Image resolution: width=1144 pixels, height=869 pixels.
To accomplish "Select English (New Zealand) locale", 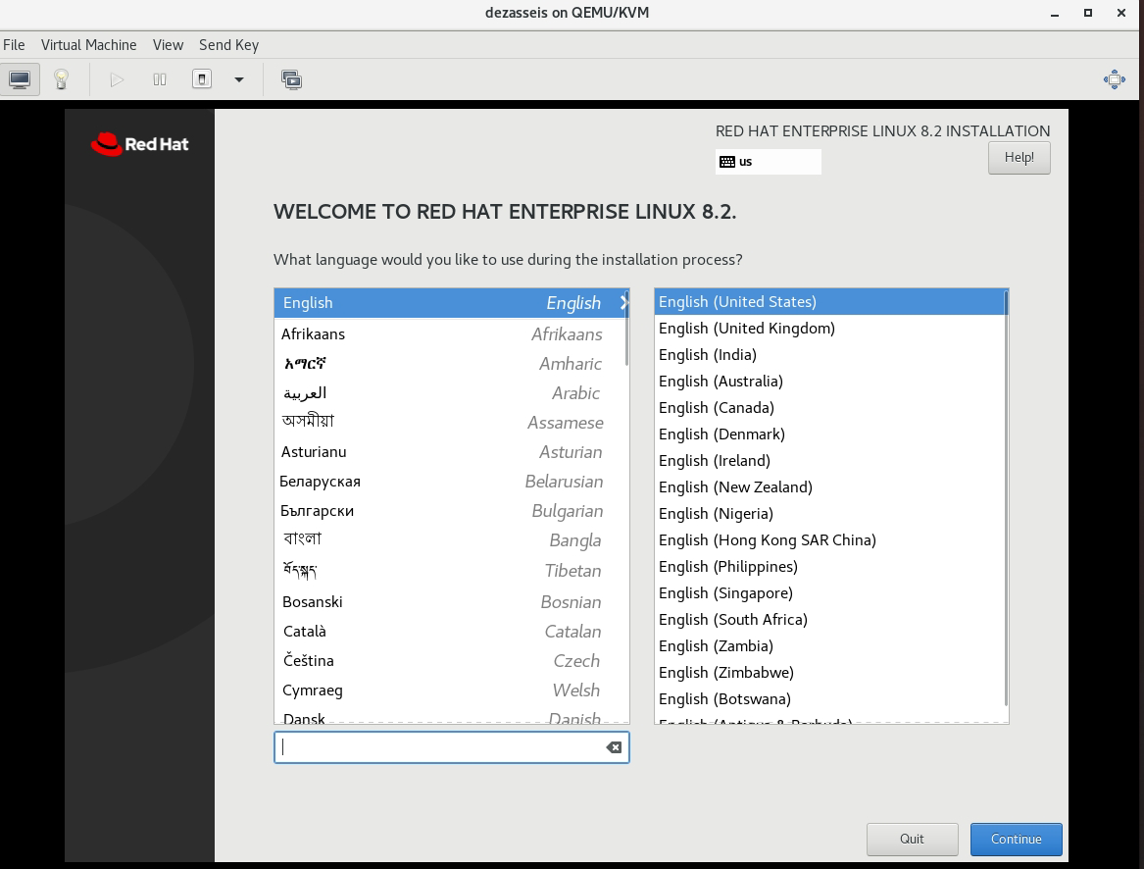I will pos(829,487).
